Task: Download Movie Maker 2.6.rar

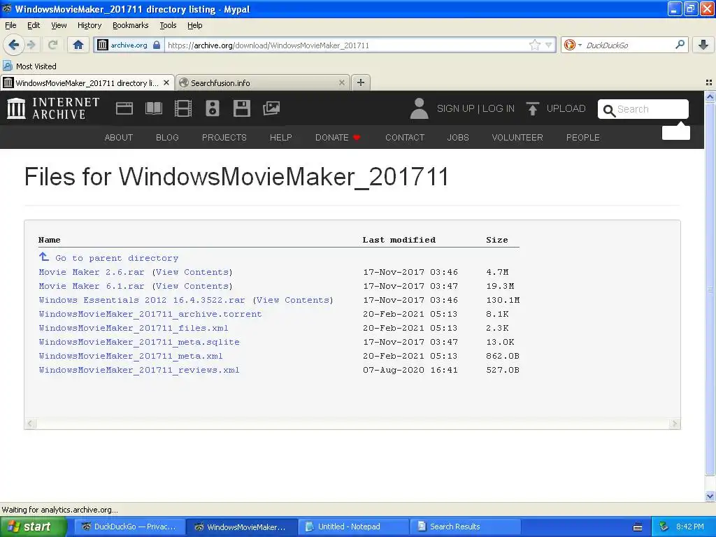Action: tap(92, 272)
